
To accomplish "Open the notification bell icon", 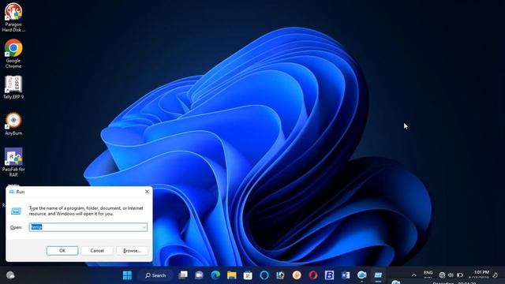I will [496, 275].
